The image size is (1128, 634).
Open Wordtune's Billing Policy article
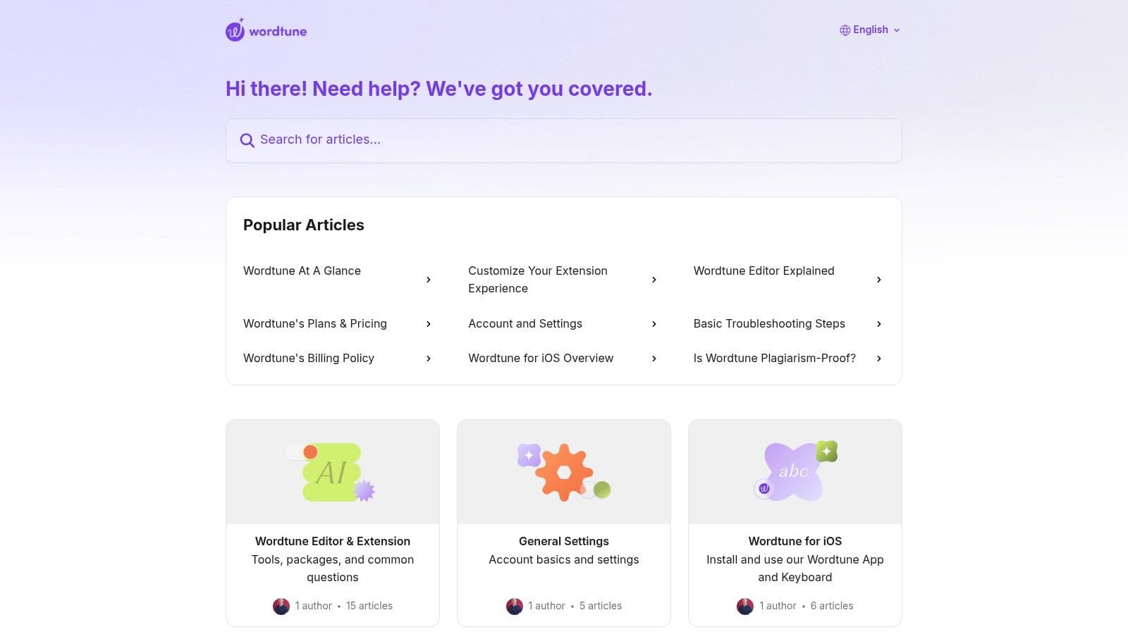pos(309,358)
